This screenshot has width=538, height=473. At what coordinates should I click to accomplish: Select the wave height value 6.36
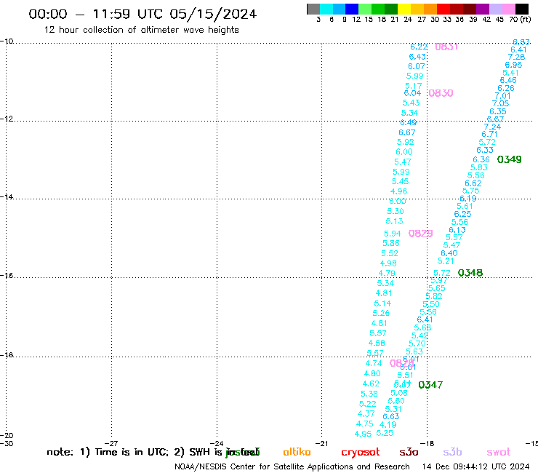tap(481, 159)
